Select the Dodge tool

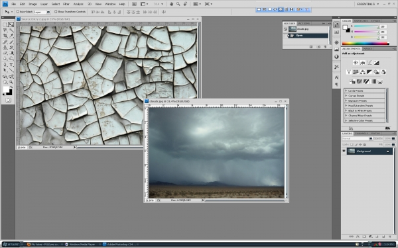(x=11, y=58)
